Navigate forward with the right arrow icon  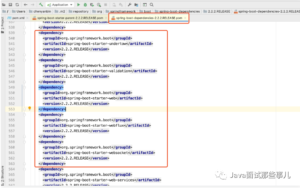click(x=32, y=5)
